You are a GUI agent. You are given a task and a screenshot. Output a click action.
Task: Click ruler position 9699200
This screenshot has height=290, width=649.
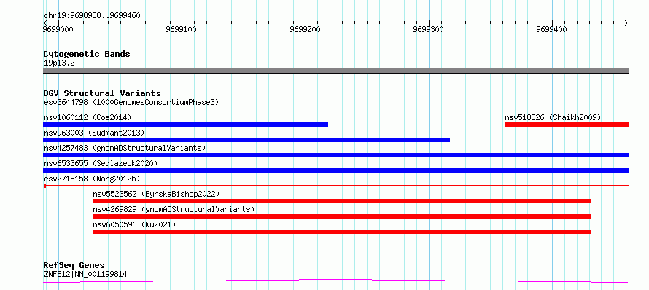pyautogui.click(x=306, y=29)
